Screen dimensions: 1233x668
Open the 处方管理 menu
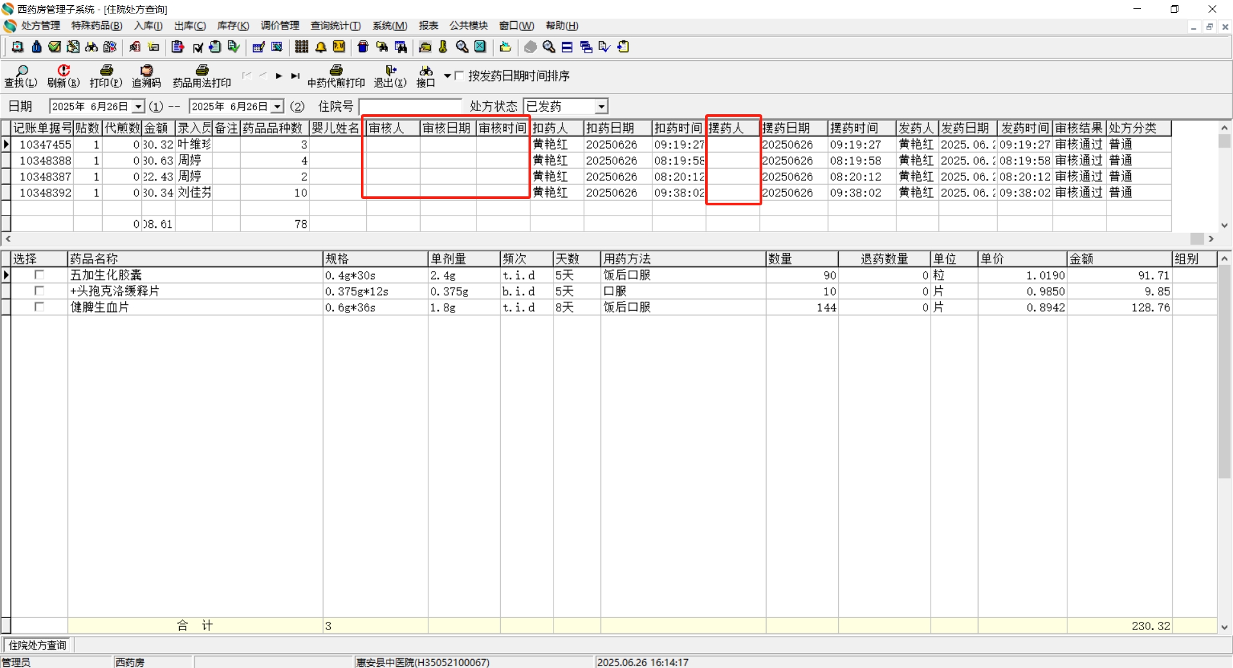(40, 26)
